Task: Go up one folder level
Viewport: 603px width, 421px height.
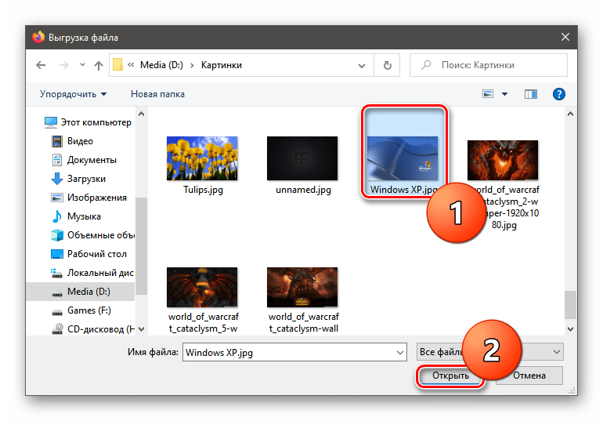Action: (99, 65)
